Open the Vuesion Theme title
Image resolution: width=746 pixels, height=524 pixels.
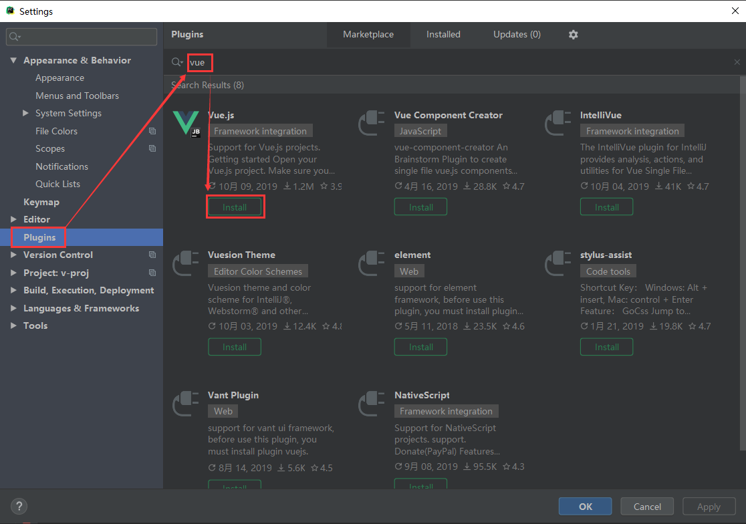(x=241, y=255)
